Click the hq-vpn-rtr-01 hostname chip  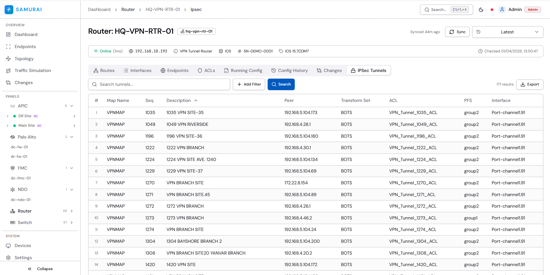click(196, 31)
